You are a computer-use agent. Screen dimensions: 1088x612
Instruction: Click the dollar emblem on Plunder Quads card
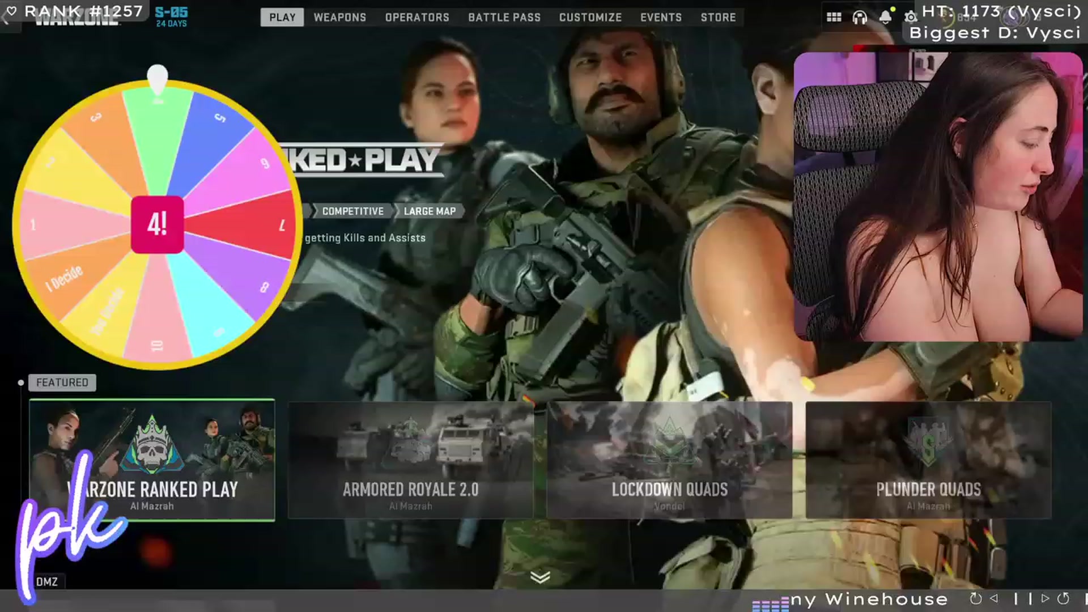pyautogui.click(x=928, y=442)
